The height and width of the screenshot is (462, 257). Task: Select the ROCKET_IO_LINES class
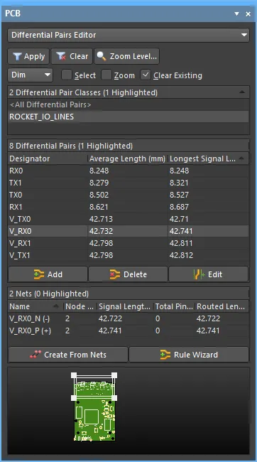(128, 117)
